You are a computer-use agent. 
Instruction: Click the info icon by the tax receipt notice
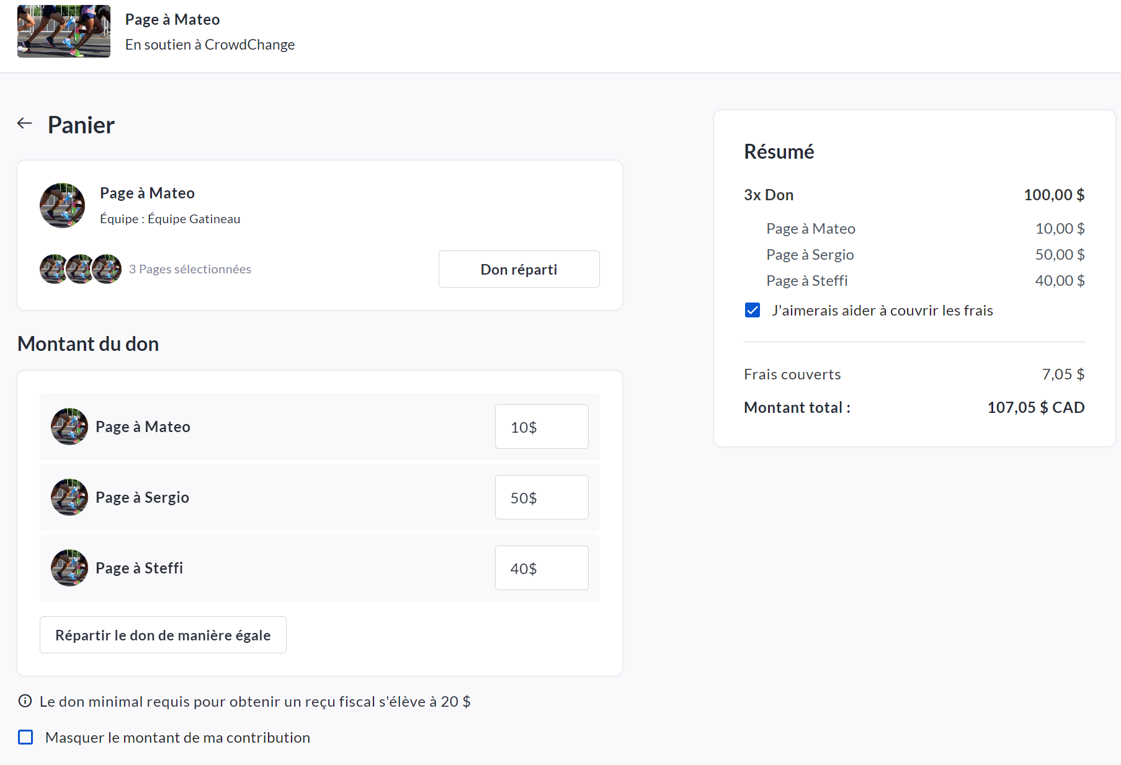coord(25,701)
